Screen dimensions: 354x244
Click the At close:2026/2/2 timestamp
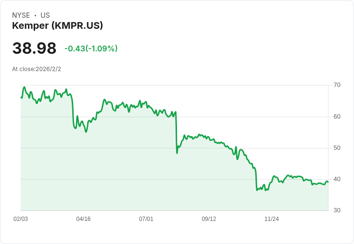(x=37, y=69)
